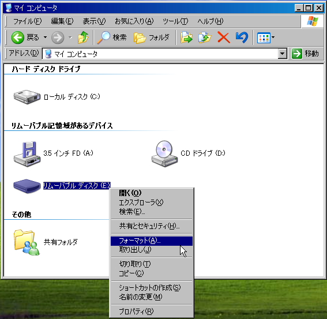Go up one folder level icon
Viewport: 327px width, 319px height.
[x=83, y=37]
